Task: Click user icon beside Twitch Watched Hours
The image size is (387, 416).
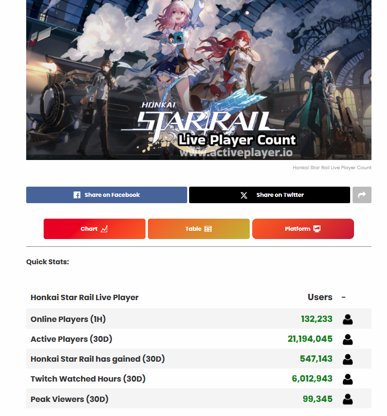Action: (347, 379)
